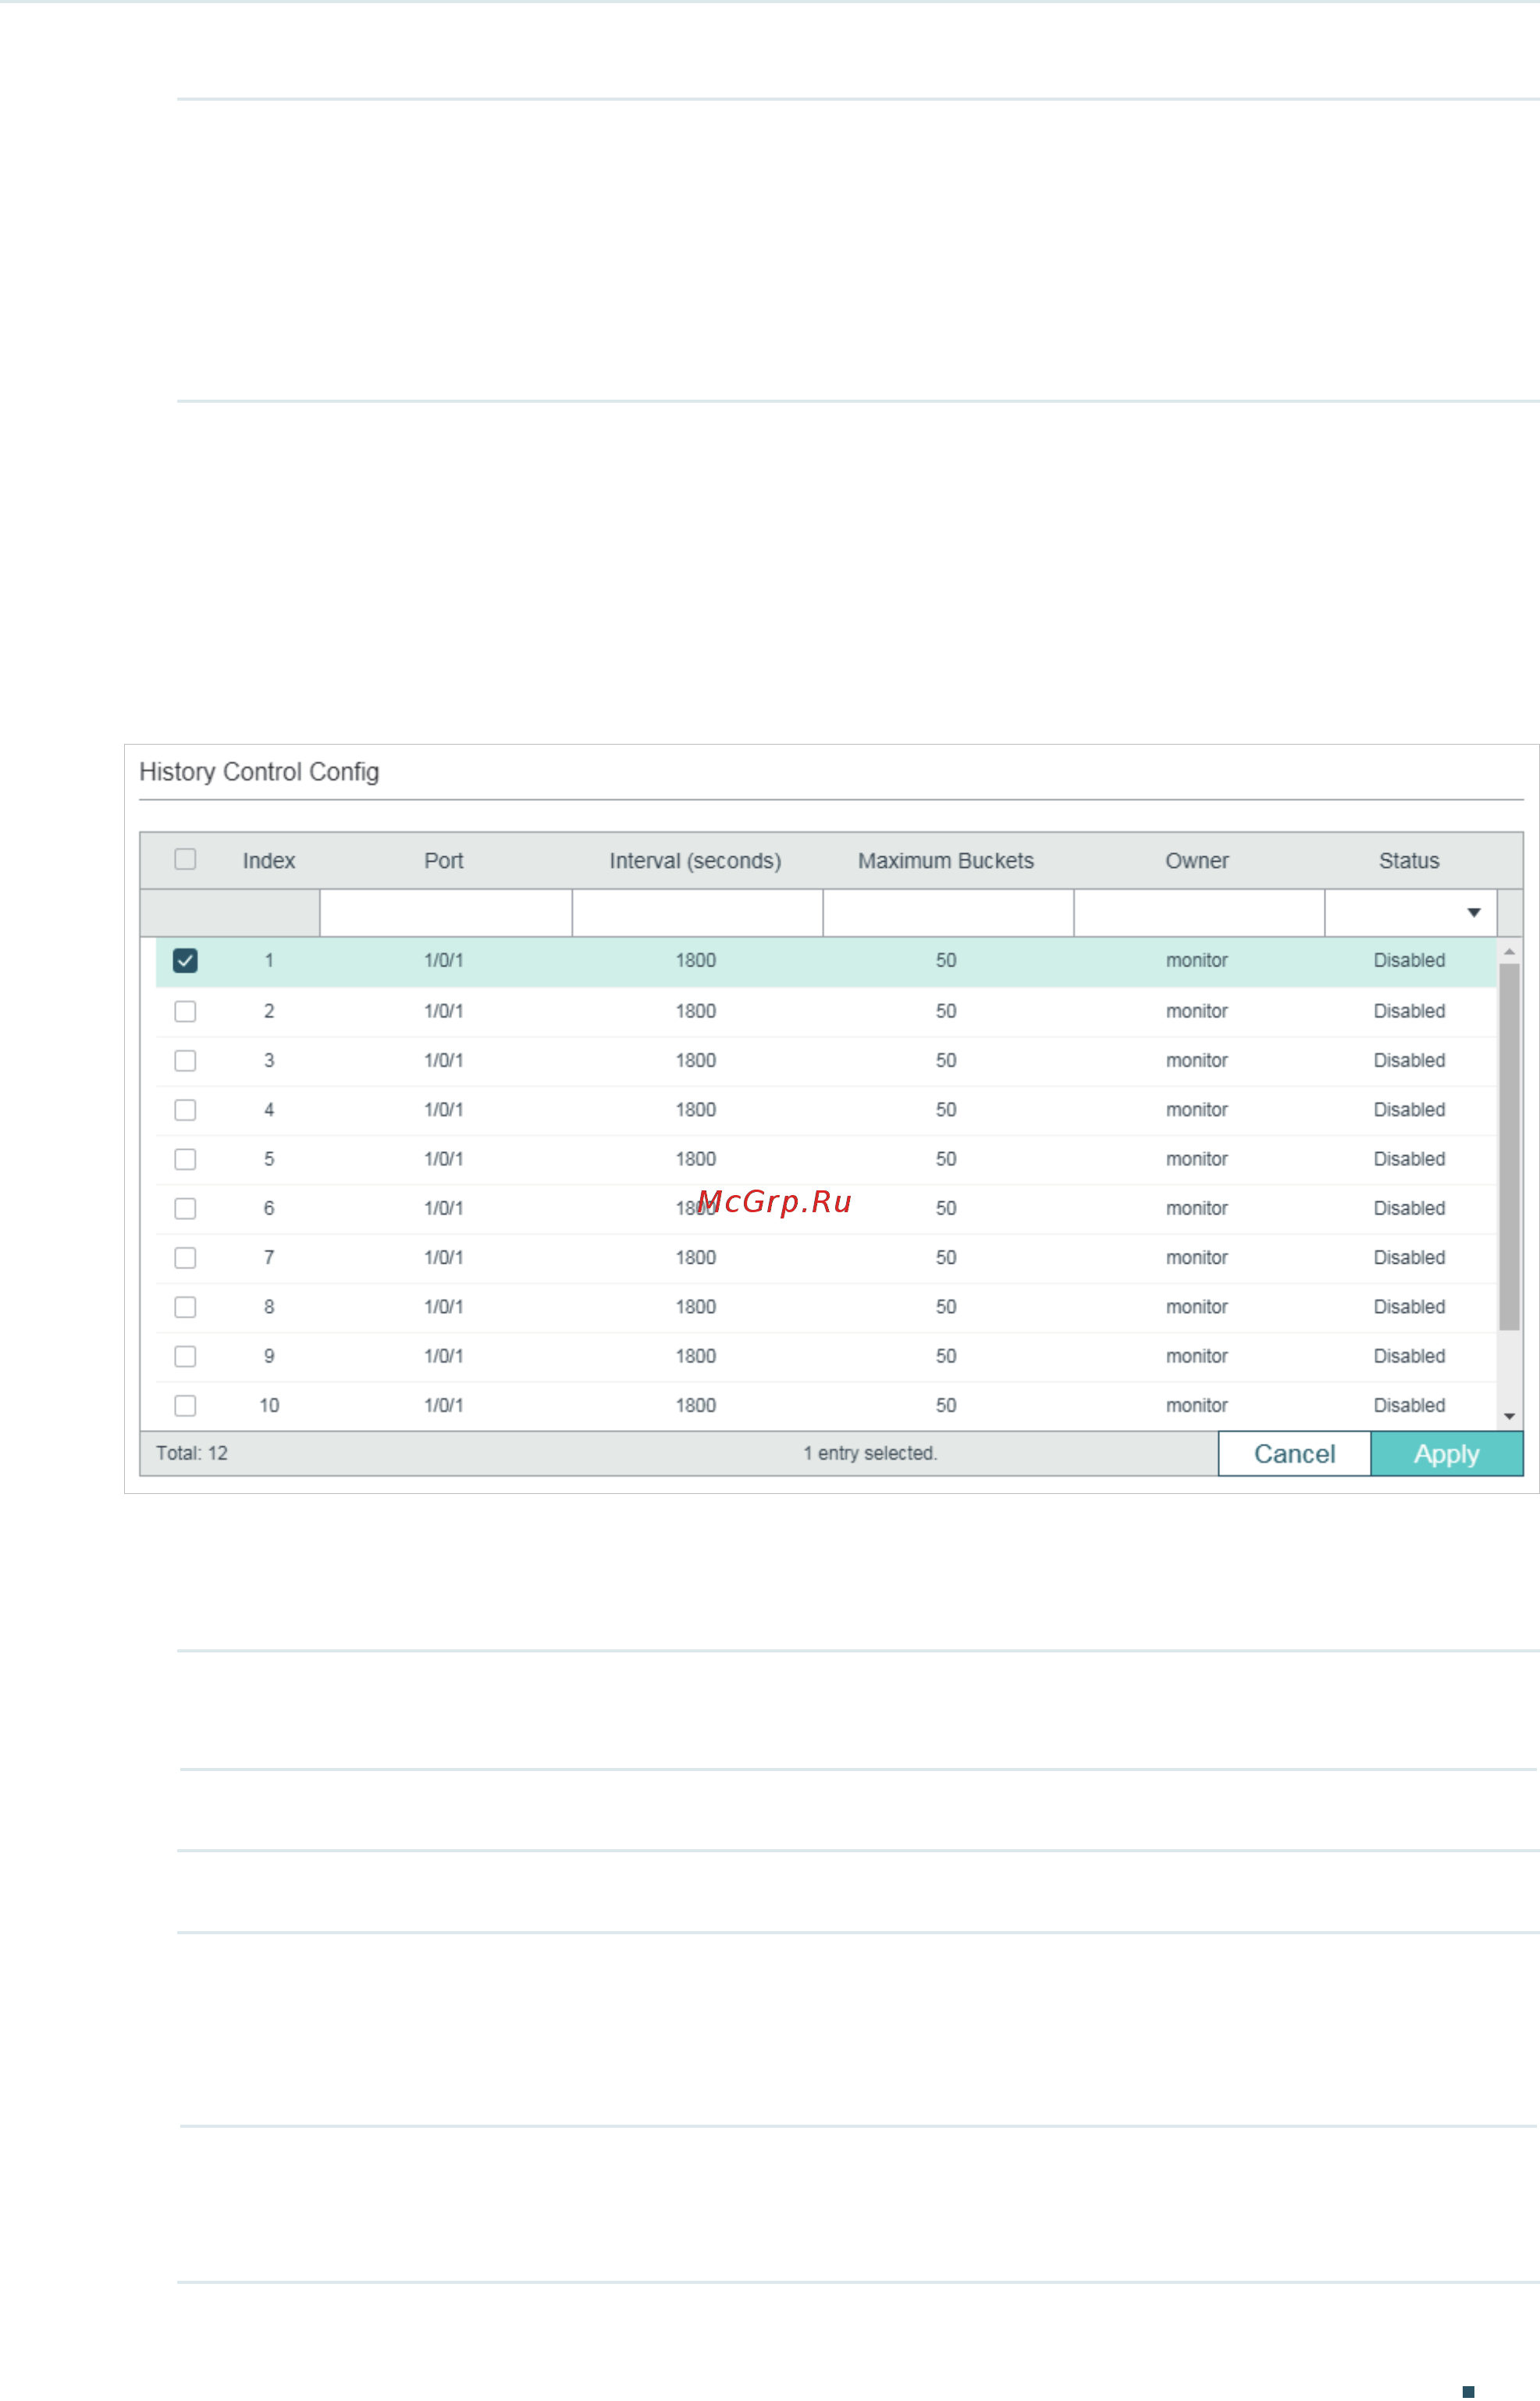This screenshot has height=2401, width=1540.
Task: Click owner monitor in row 9
Action: click(1197, 1356)
